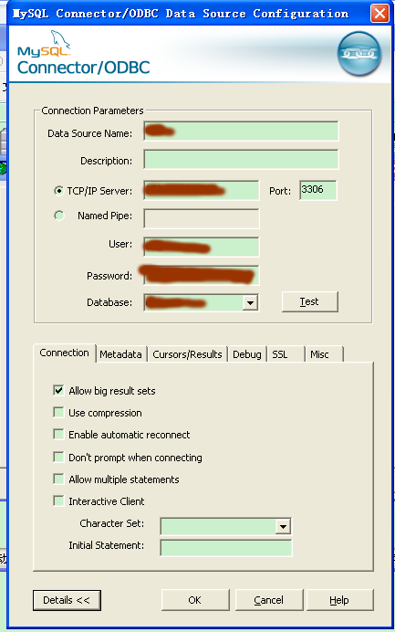Open the Database dropdown list
Image resolution: width=395 pixels, height=632 pixels.
coord(250,302)
